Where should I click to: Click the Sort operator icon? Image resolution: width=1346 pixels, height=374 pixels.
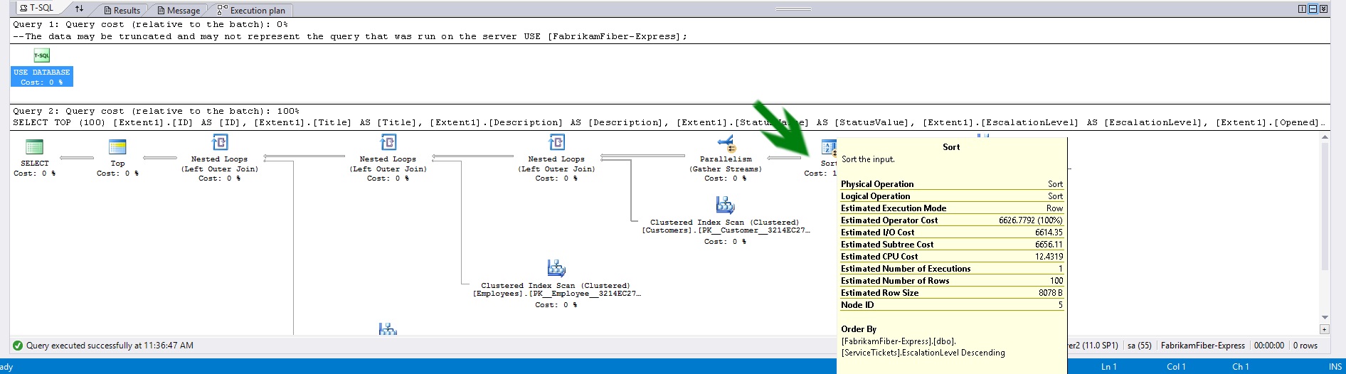829,147
